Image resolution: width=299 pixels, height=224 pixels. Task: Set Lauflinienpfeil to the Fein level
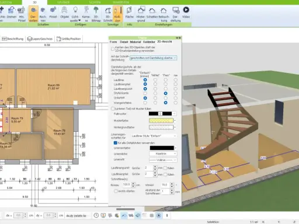[x=165, y=84]
